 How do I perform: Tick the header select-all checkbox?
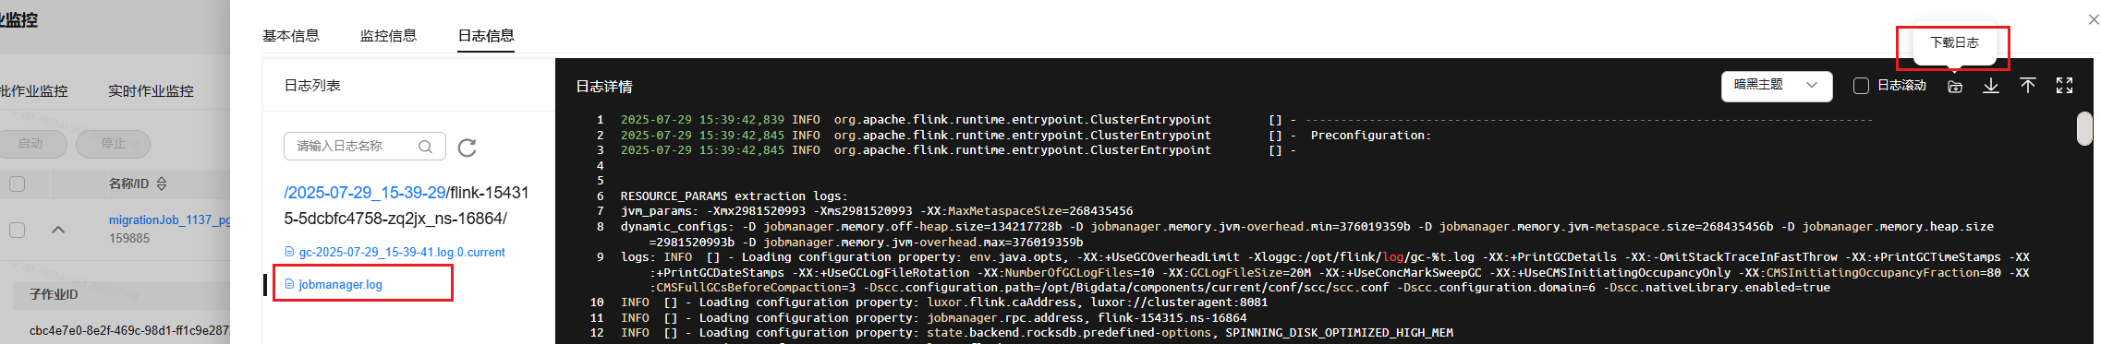click(x=17, y=184)
